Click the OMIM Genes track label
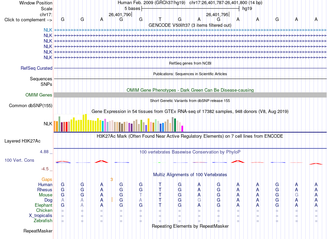The image size is (327, 239). point(39,95)
